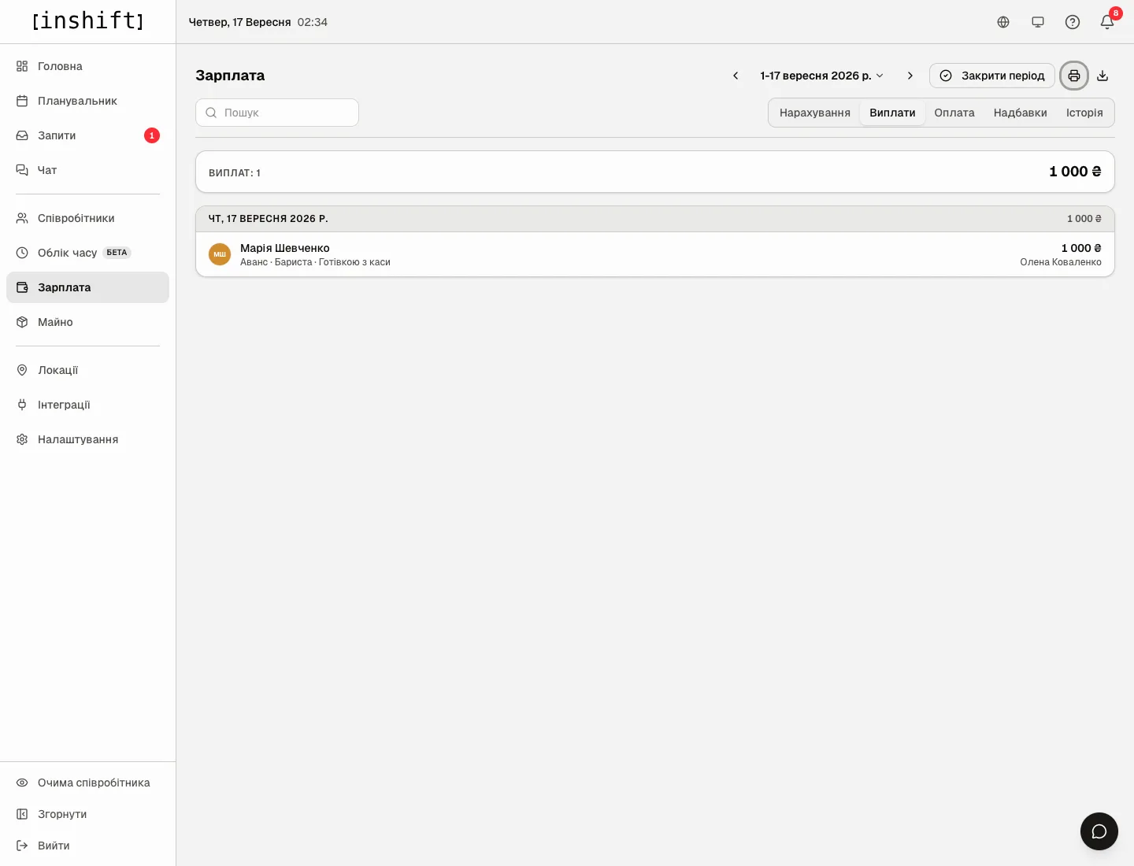Click the ВИПЛАТ: 1 summary label
The image size is (1134, 866).
click(x=235, y=172)
